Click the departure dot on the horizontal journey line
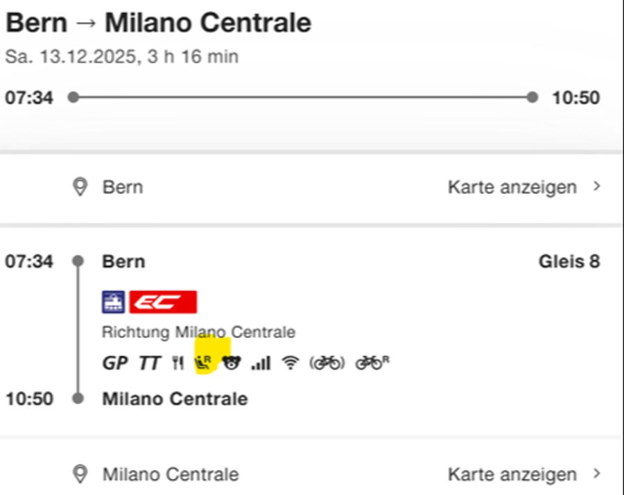624x495 pixels. (x=73, y=97)
